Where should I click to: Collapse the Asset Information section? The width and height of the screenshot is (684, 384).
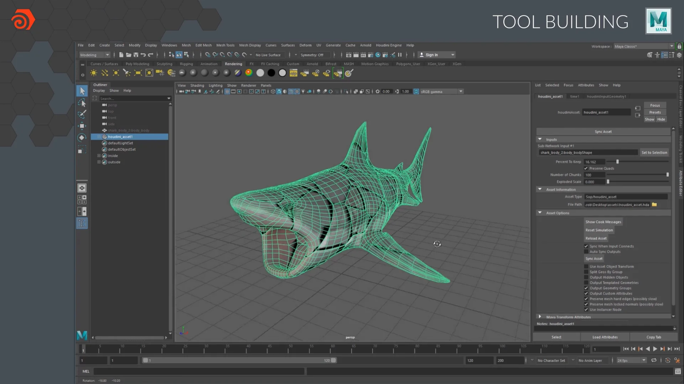coord(540,190)
